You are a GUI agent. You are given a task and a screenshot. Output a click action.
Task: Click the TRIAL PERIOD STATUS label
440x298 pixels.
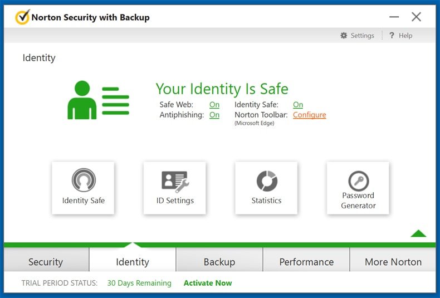point(60,283)
